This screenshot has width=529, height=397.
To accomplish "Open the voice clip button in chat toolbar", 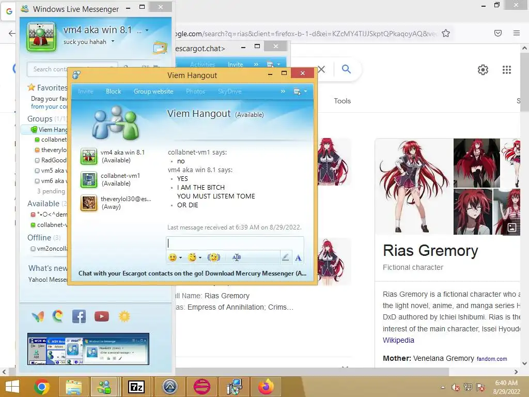I will click(x=237, y=257).
